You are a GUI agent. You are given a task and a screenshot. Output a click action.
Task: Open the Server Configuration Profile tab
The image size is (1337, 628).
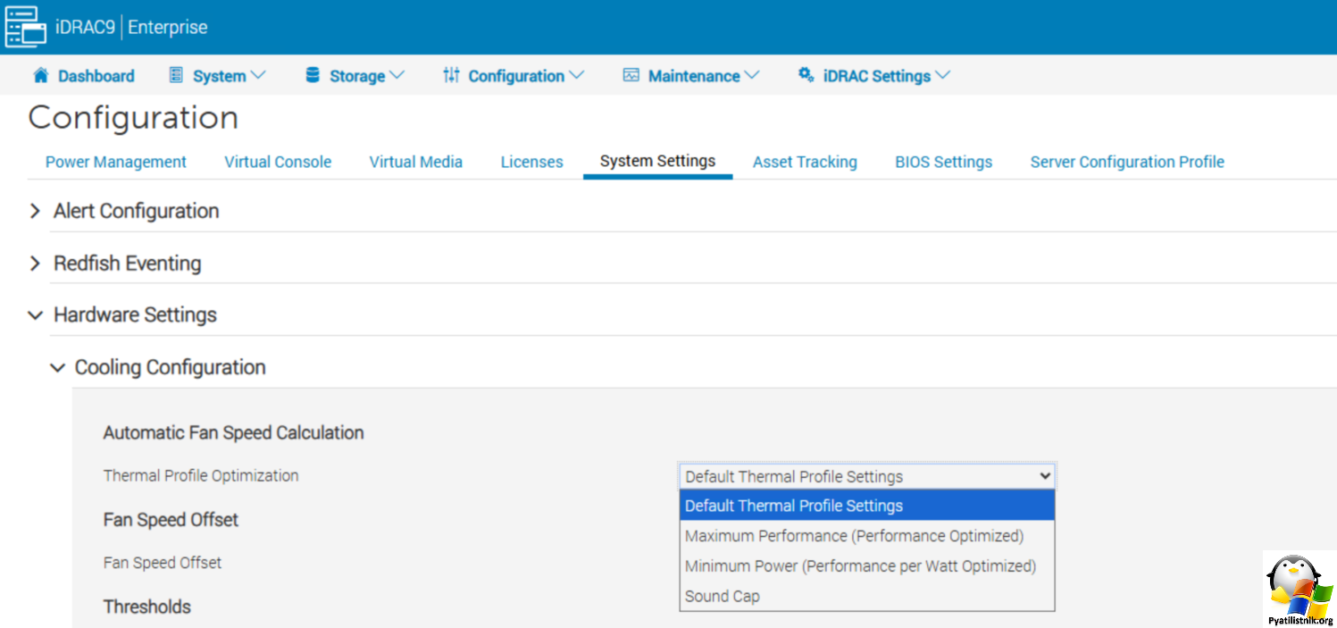tap(1127, 162)
